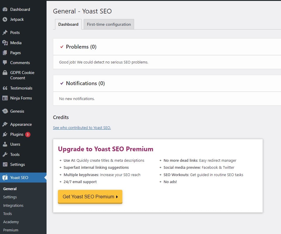This screenshot has width=281, height=234.
Task: Open Tools under Yoast SEO submenu
Action: (8, 214)
